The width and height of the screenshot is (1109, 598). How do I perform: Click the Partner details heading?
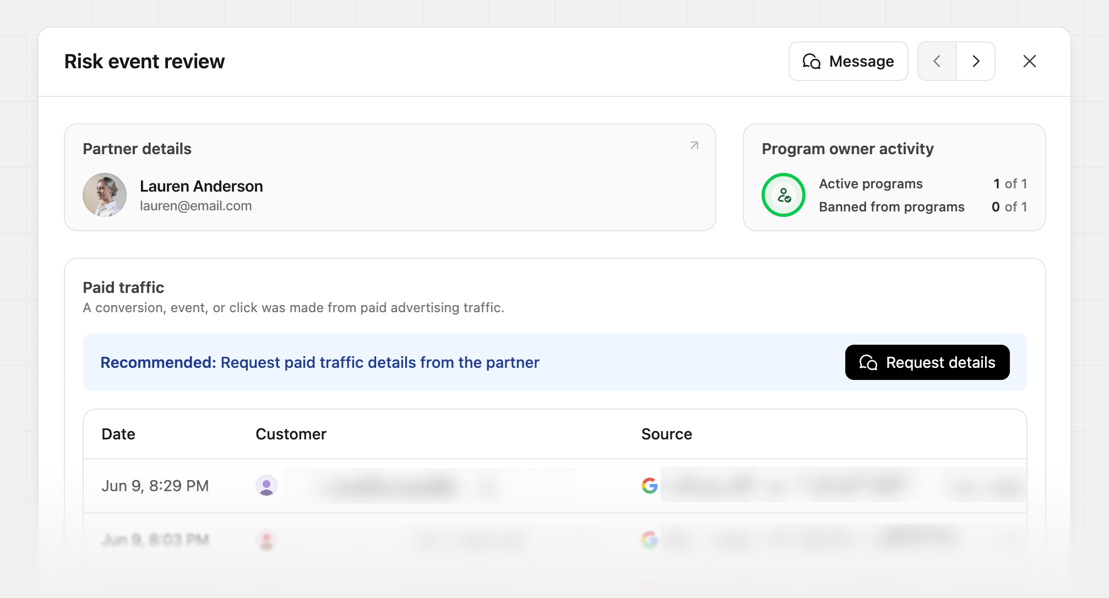tap(137, 149)
